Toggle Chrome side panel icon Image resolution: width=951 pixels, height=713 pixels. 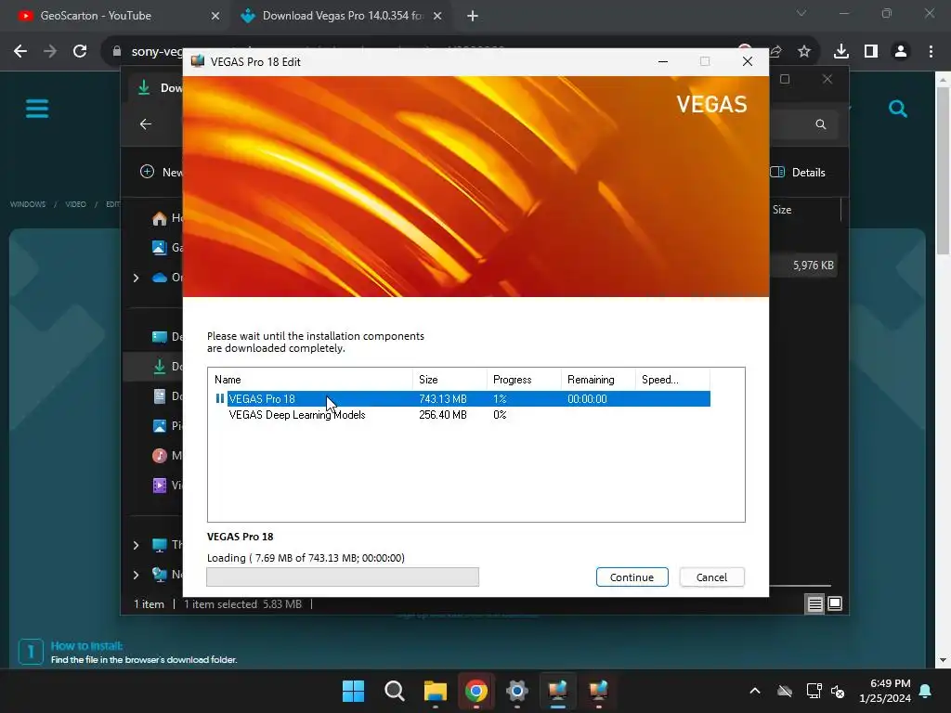(x=871, y=52)
